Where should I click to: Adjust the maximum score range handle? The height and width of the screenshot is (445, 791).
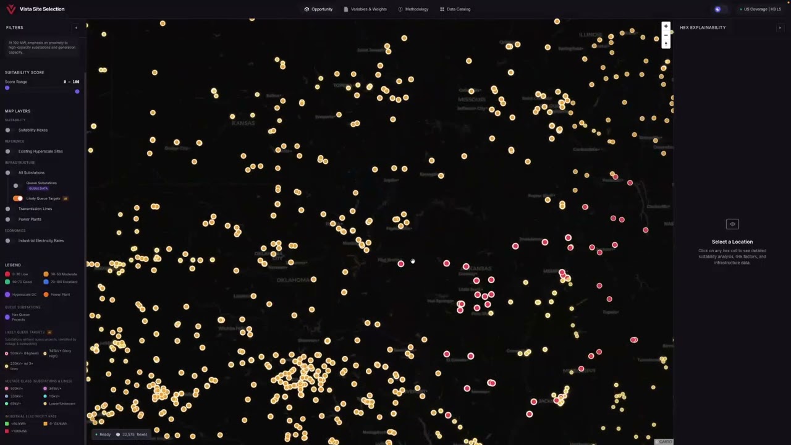click(x=77, y=91)
